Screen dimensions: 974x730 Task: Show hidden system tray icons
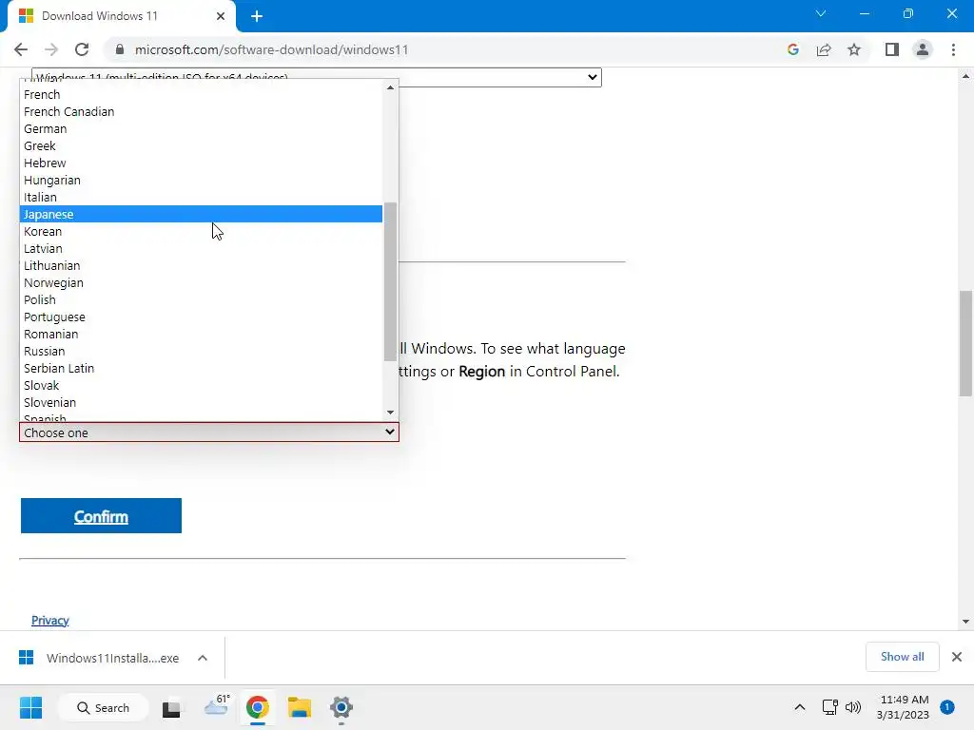pyautogui.click(x=800, y=707)
